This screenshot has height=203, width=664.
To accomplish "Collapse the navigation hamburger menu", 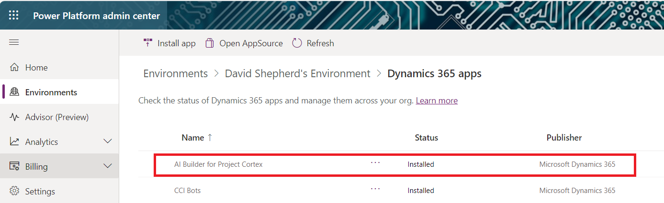I will click(14, 42).
